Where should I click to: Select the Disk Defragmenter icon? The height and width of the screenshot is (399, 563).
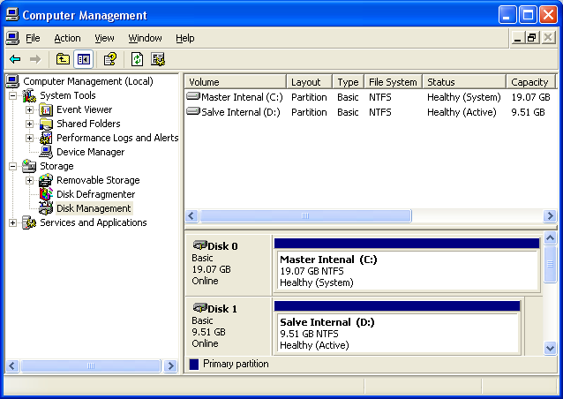(x=46, y=194)
